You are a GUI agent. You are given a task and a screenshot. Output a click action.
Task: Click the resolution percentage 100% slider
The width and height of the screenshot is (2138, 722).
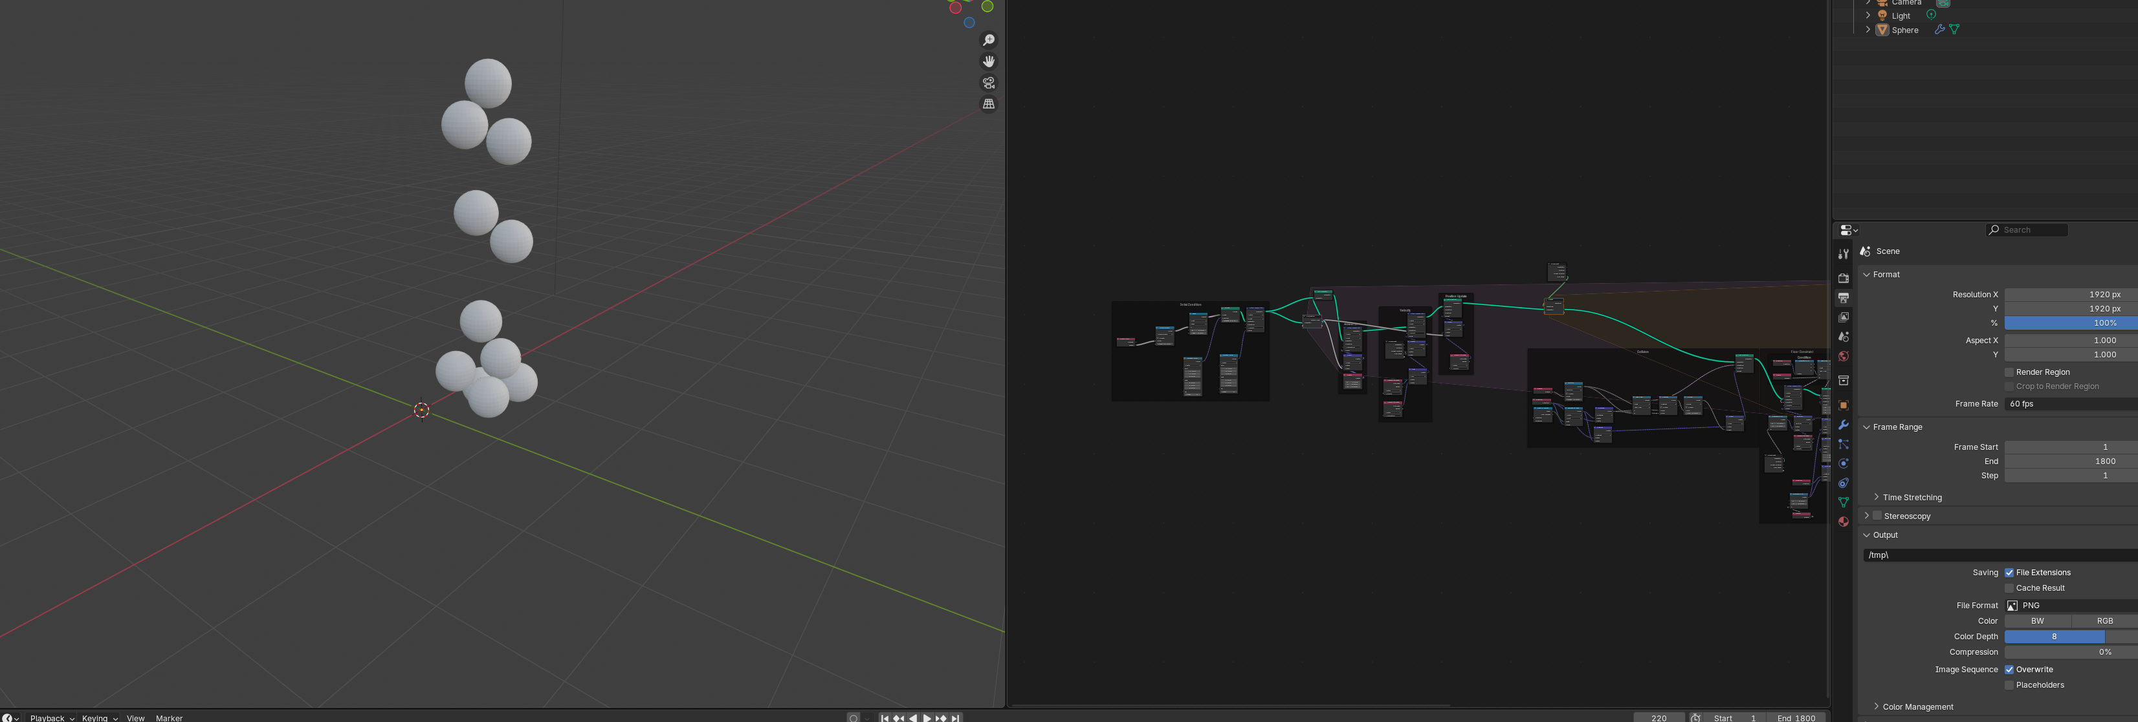click(2071, 323)
